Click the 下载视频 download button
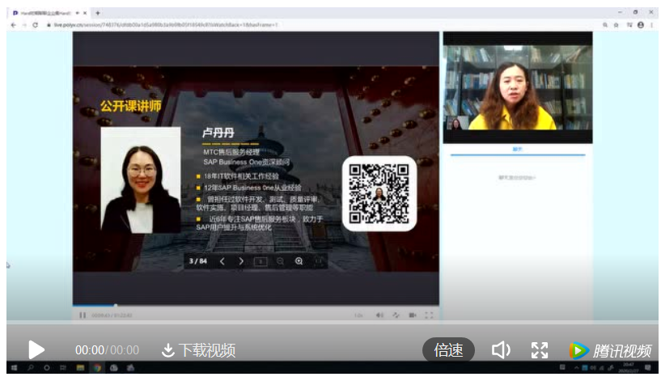This screenshot has height=381, width=661. (198, 350)
